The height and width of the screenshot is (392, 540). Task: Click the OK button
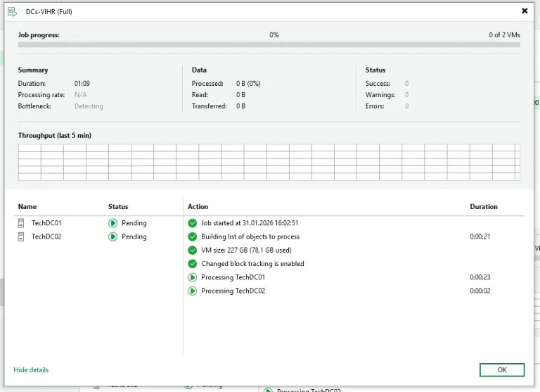point(502,369)
